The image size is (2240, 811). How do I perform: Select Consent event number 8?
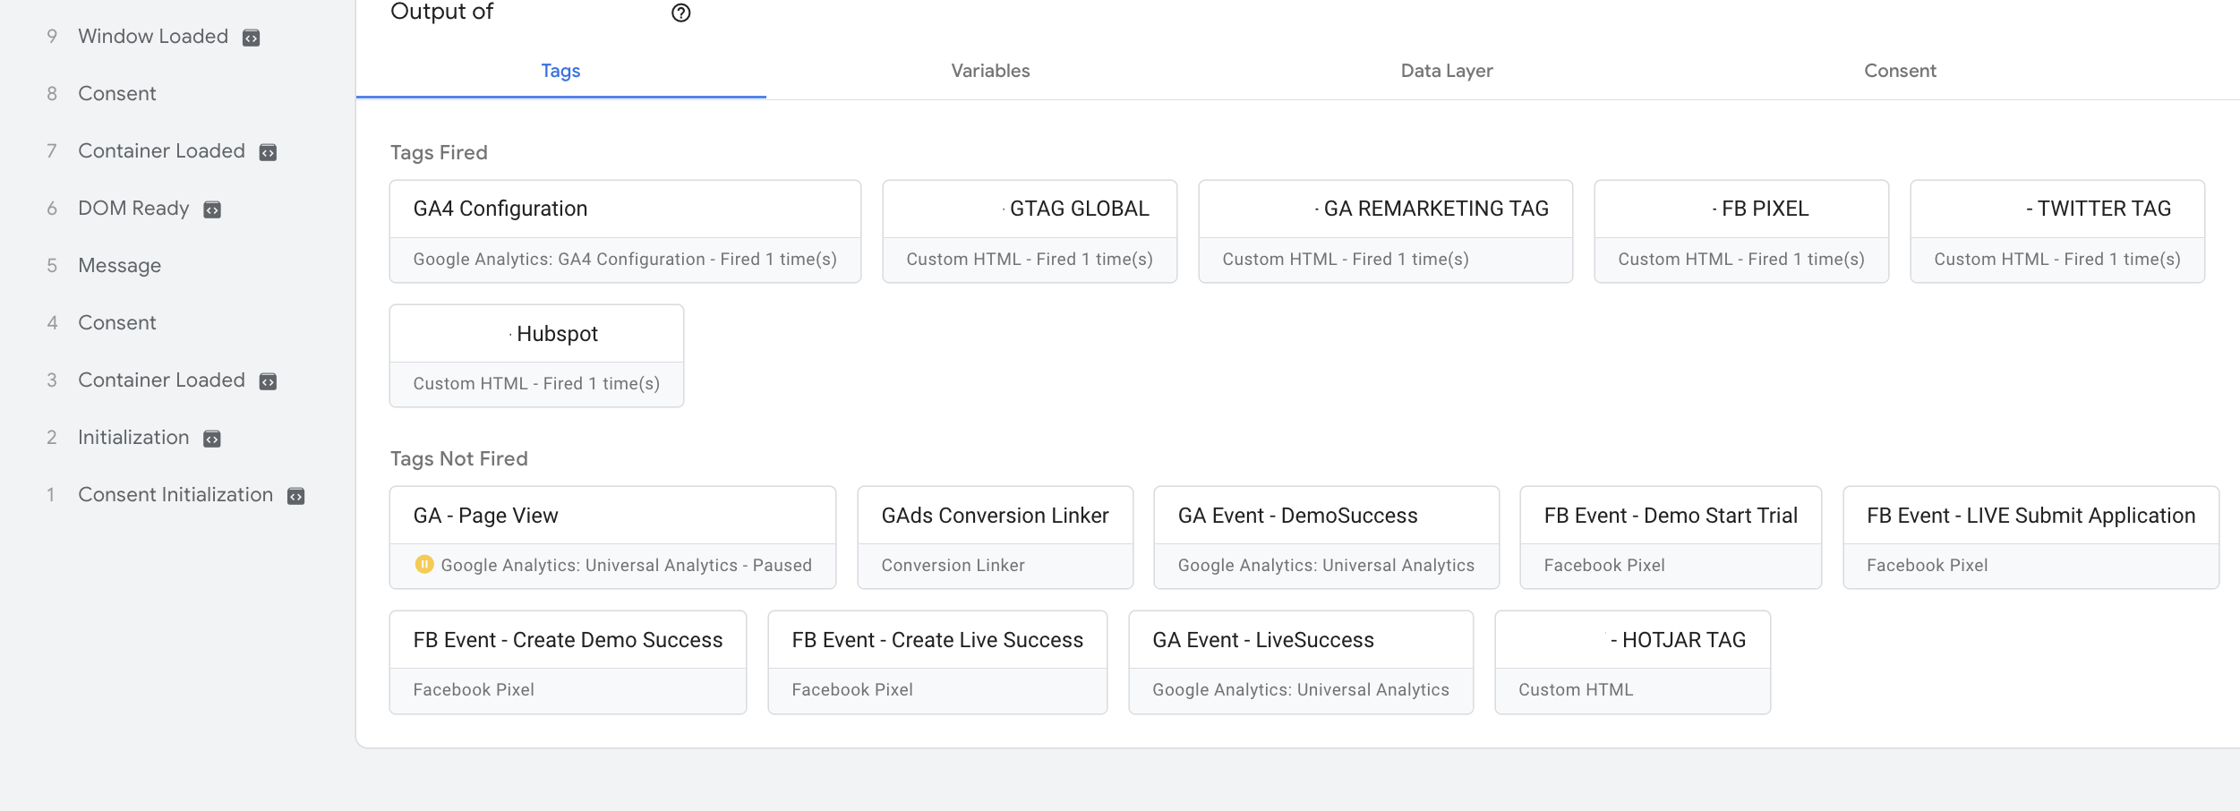coord(116,94)
